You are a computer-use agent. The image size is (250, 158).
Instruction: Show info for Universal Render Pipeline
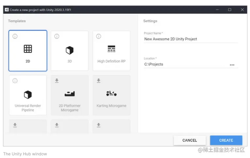pos(15,81)
